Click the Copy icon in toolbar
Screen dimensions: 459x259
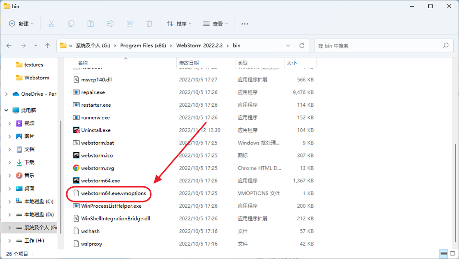[71, 23]
